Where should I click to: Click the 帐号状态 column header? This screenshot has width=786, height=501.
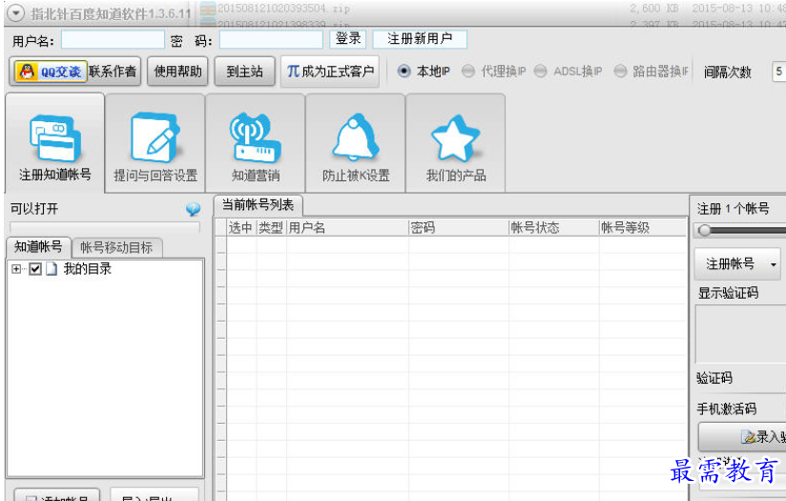[553, 228]
